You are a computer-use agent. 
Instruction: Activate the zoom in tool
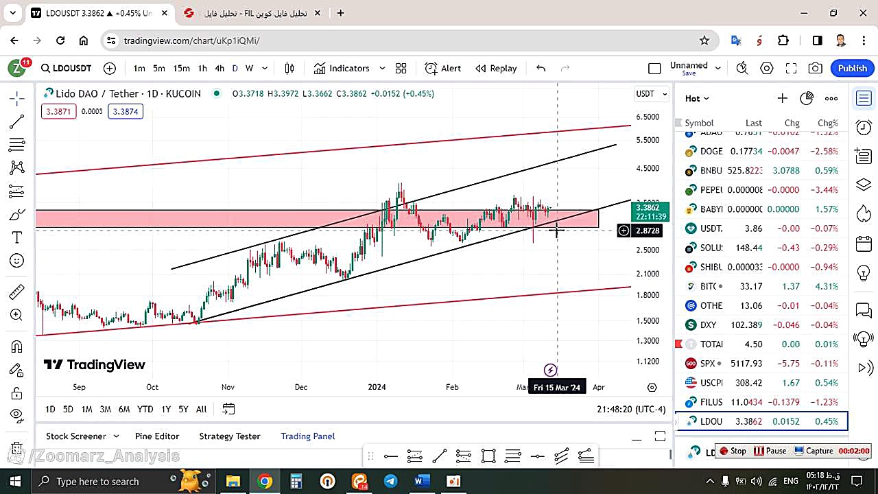tap(17, 315)
